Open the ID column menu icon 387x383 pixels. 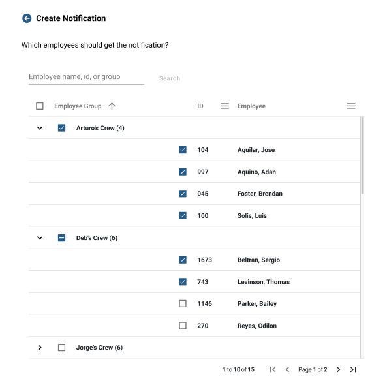pos(224,106)
